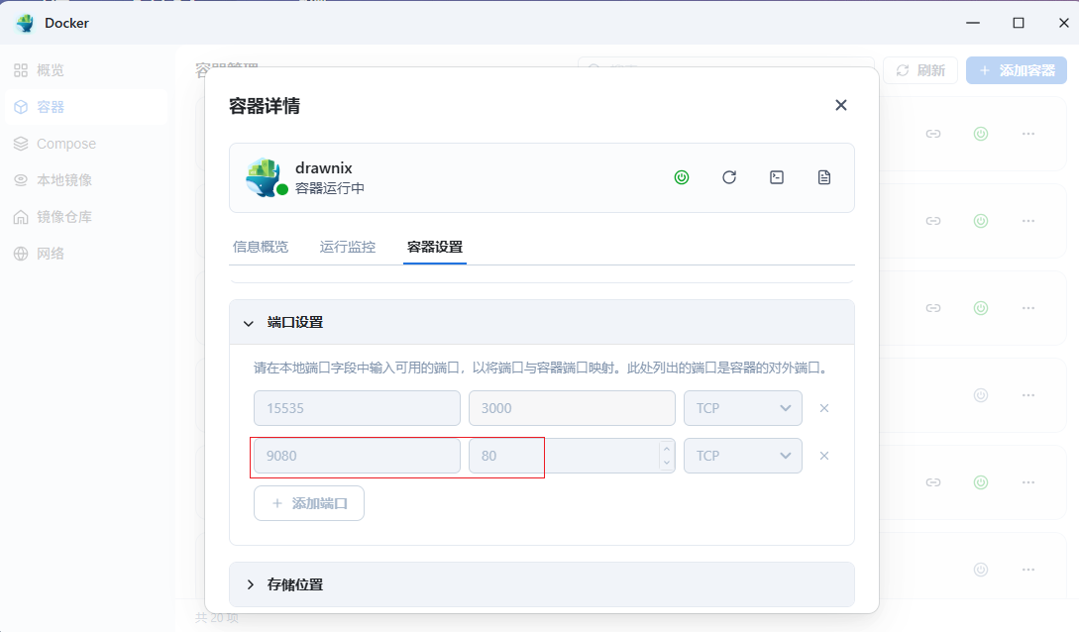The image size is (1079, 632).
Task: Open the 运行监控 tab
Action: (x=348, y=247)
